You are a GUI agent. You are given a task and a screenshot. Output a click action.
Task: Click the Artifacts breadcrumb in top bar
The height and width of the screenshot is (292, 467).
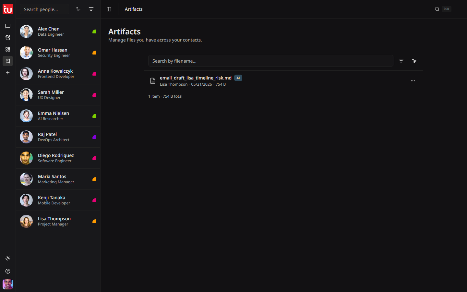134,9
